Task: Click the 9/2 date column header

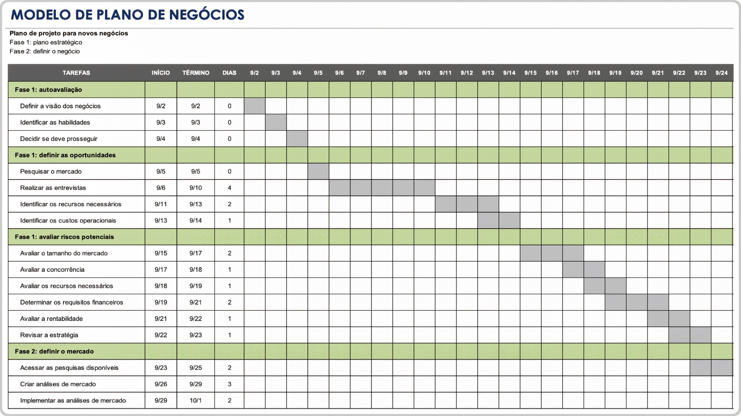Action: [254, 73]
